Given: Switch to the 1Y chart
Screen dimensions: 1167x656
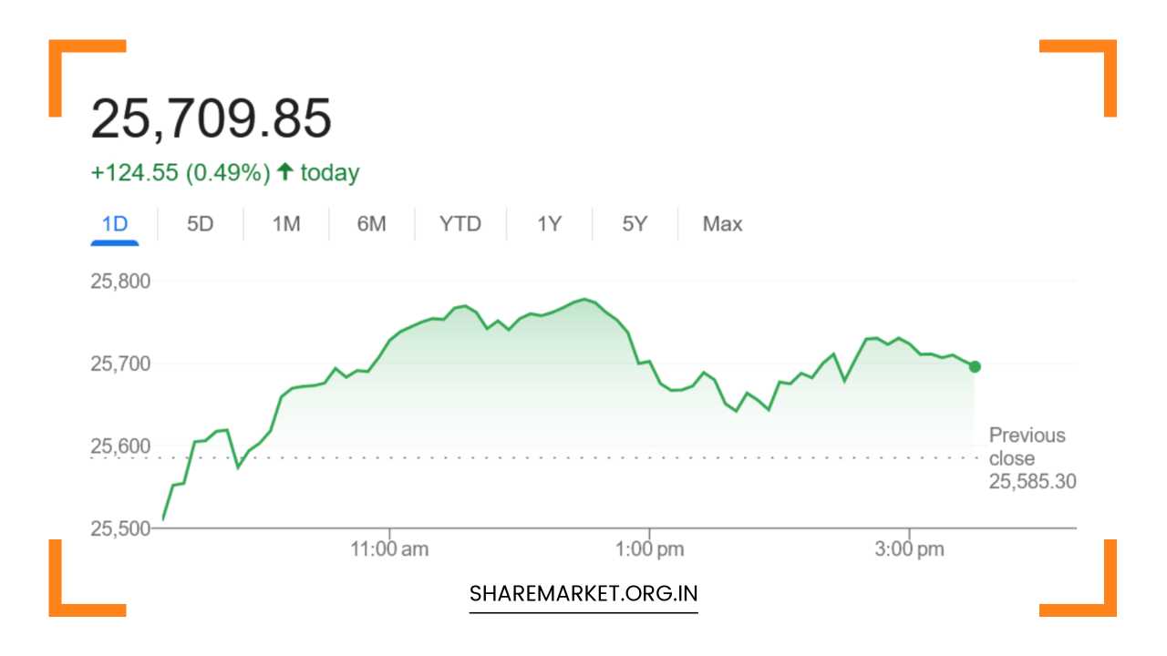Looking at the screenshot, I should 549,224.
